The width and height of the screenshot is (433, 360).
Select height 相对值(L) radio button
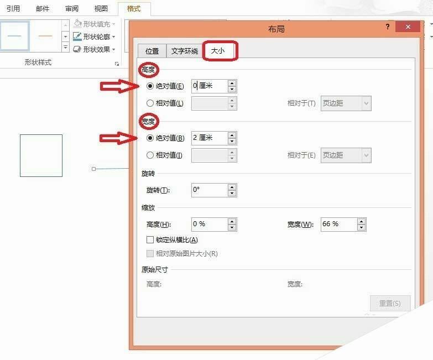point(150,103)
